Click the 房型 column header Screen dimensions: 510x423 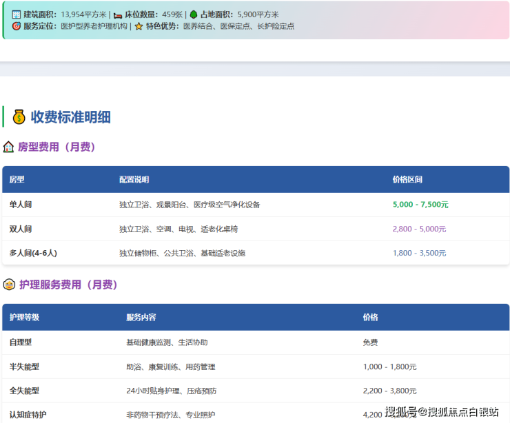pos(17,180)
